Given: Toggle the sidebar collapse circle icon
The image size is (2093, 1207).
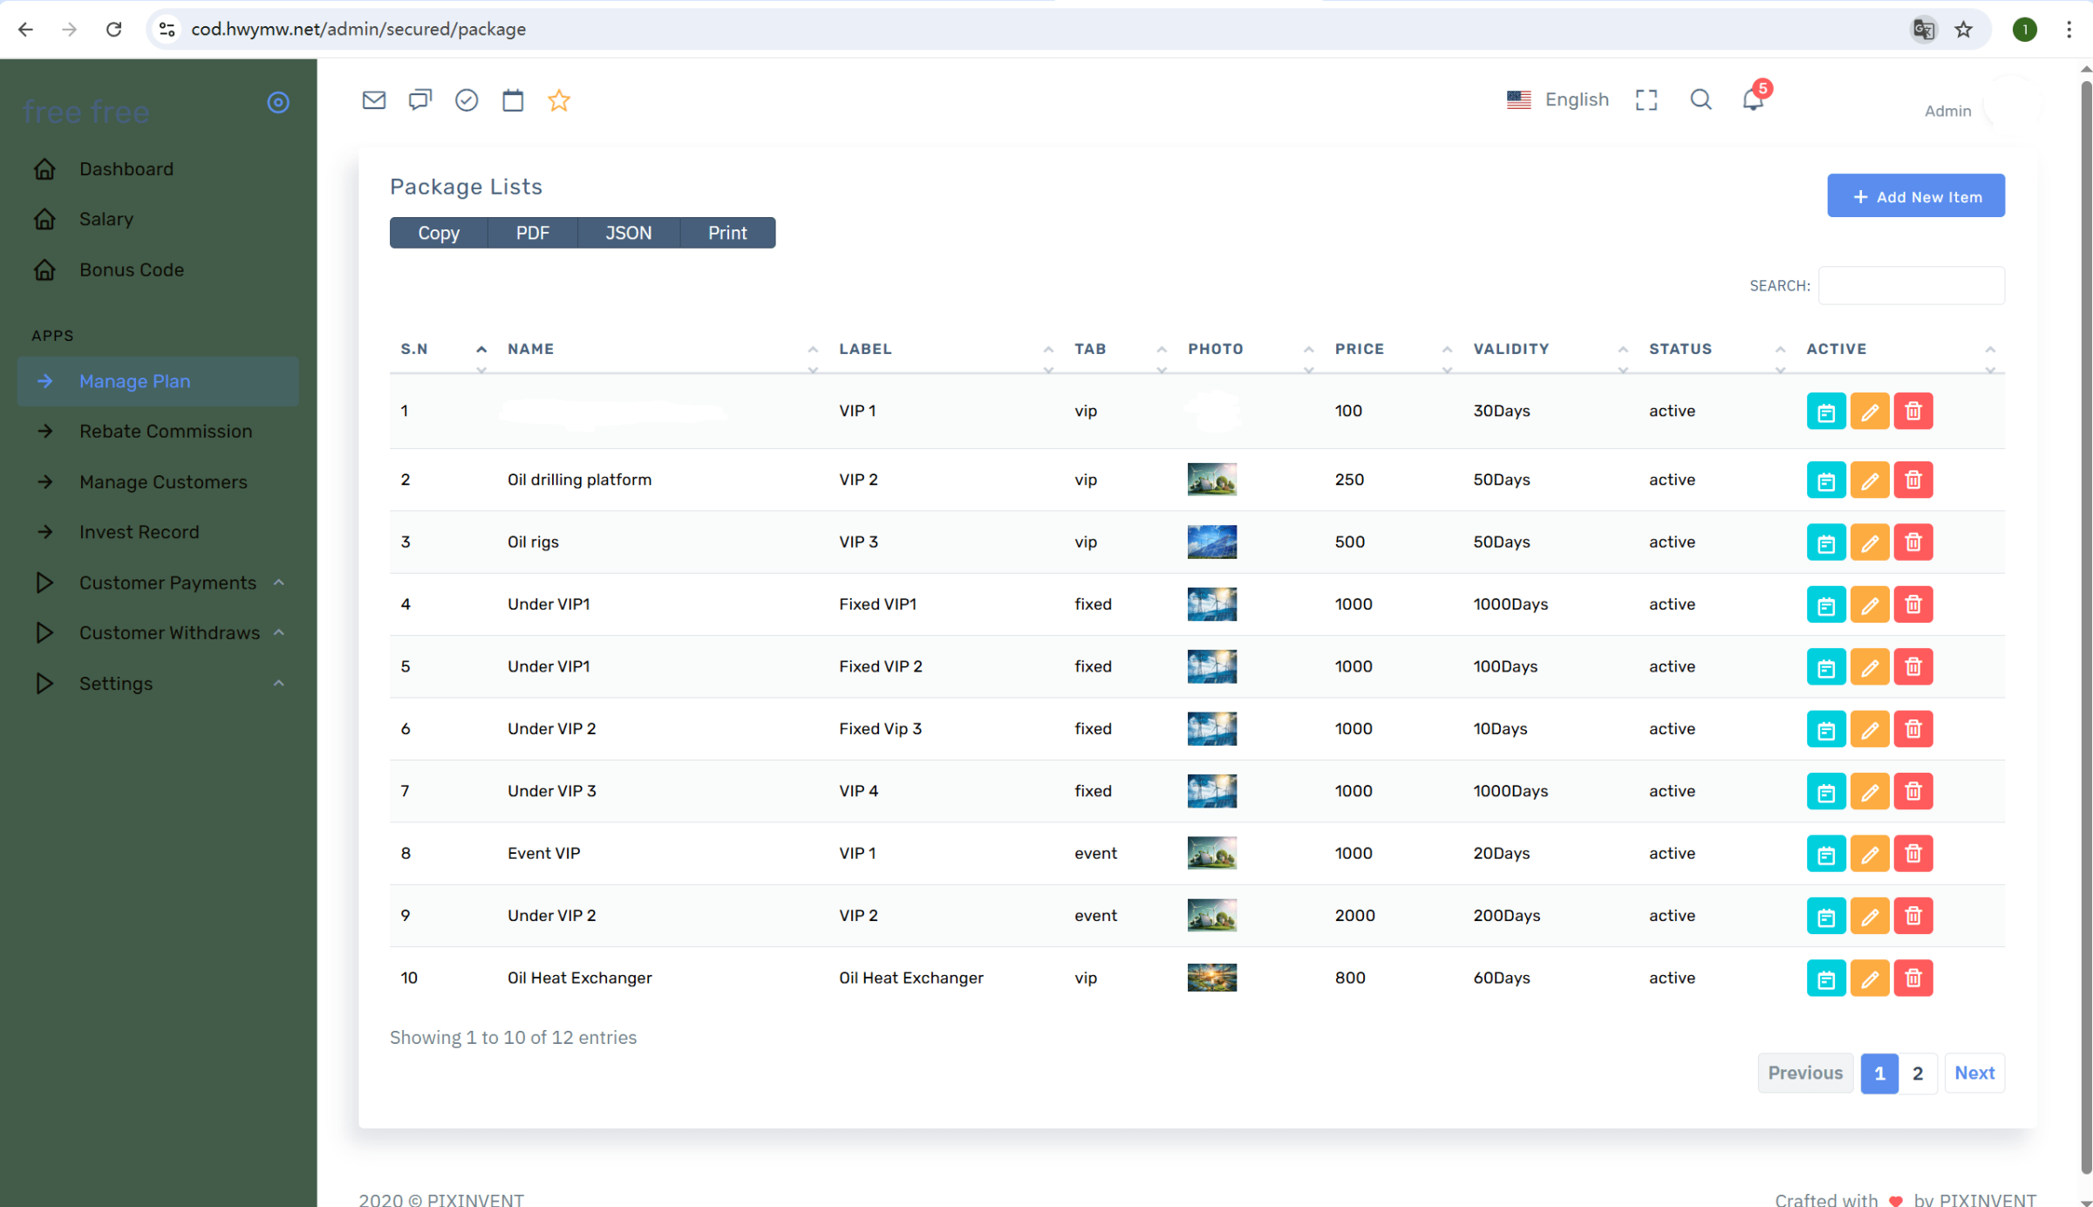Looking at the screenshot, I should click(x=278, y=103).
